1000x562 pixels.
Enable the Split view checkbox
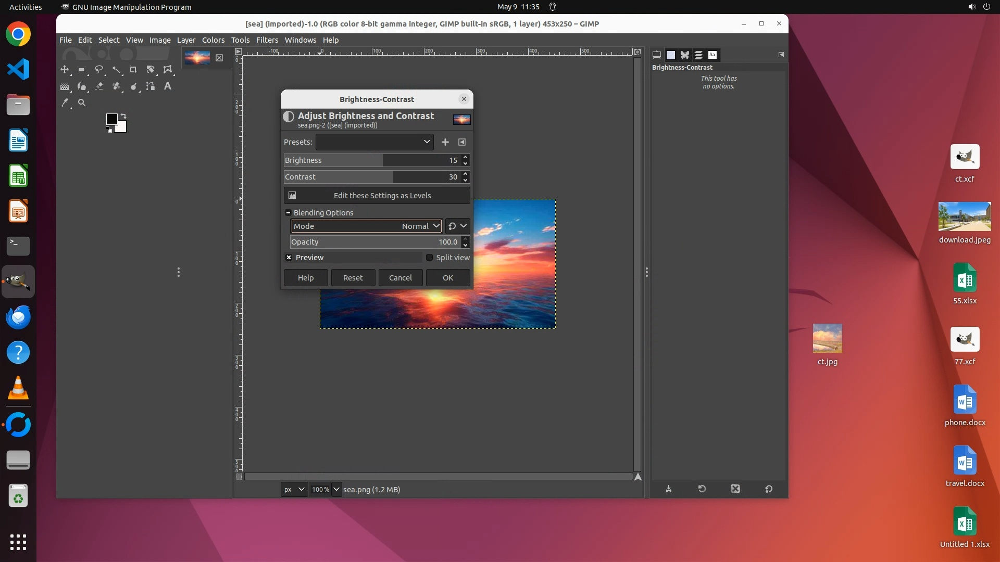430,258
